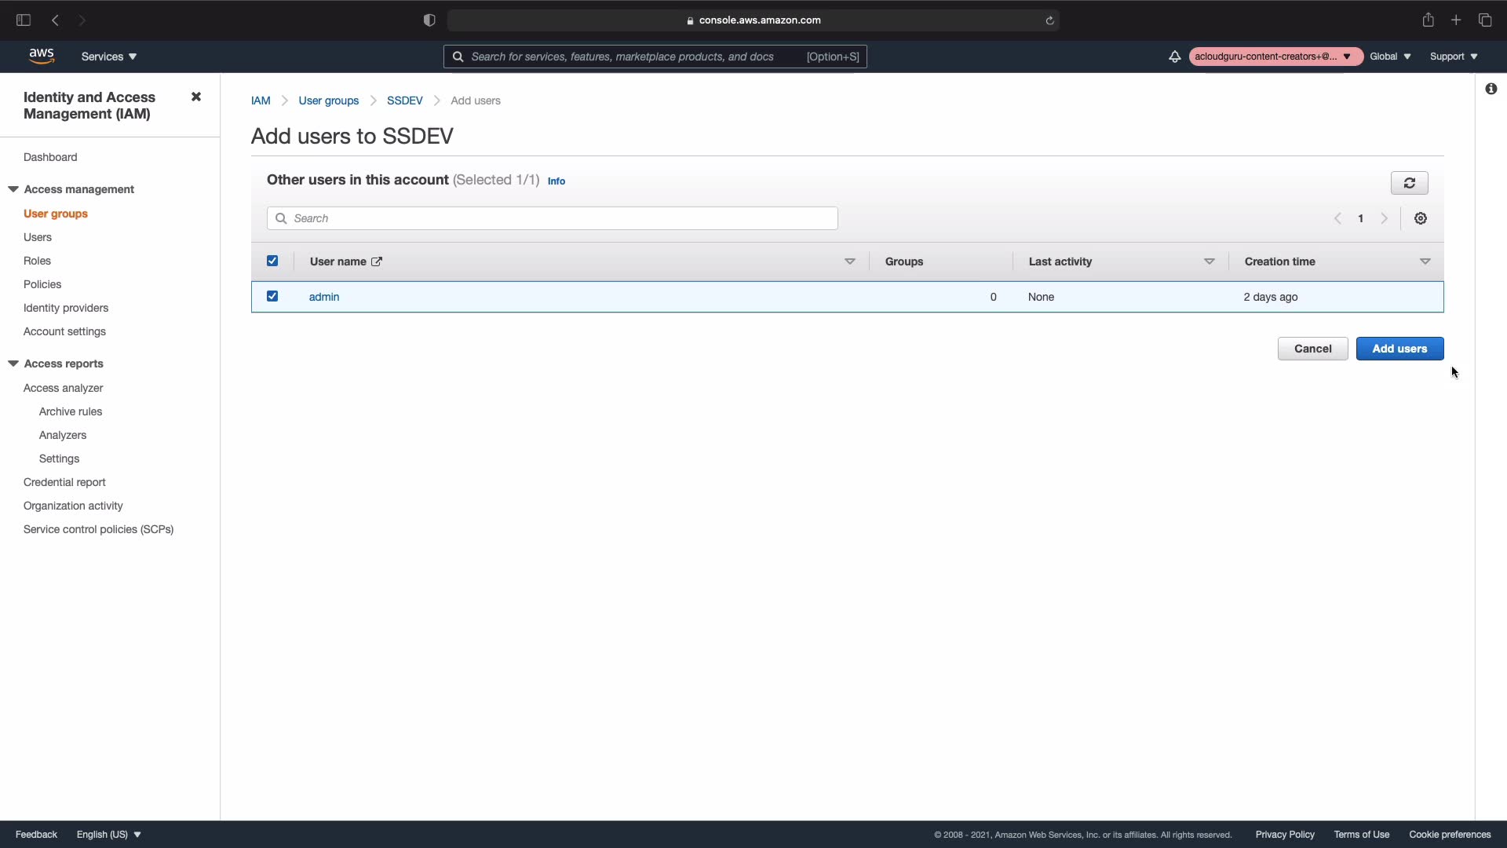The width and height of the screenshot is (1507, 848).
Task: Open the Services dropdown menu
Action: click(109, 57)
